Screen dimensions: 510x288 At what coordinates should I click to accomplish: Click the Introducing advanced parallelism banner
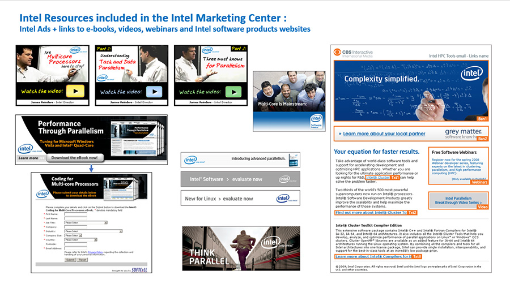[x=240, y=160]
